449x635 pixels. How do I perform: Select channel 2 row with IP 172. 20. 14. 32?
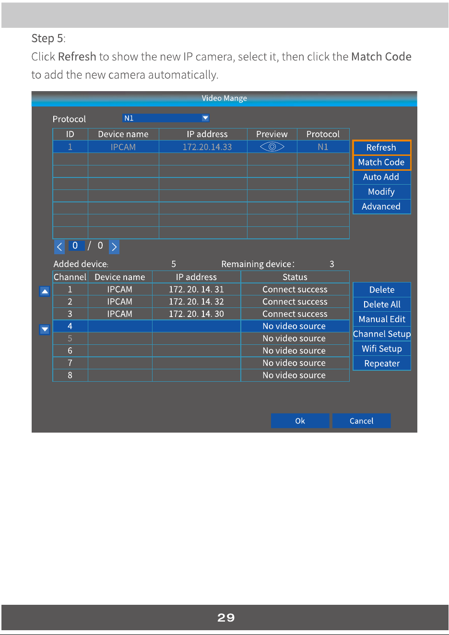tap(201, 302)
